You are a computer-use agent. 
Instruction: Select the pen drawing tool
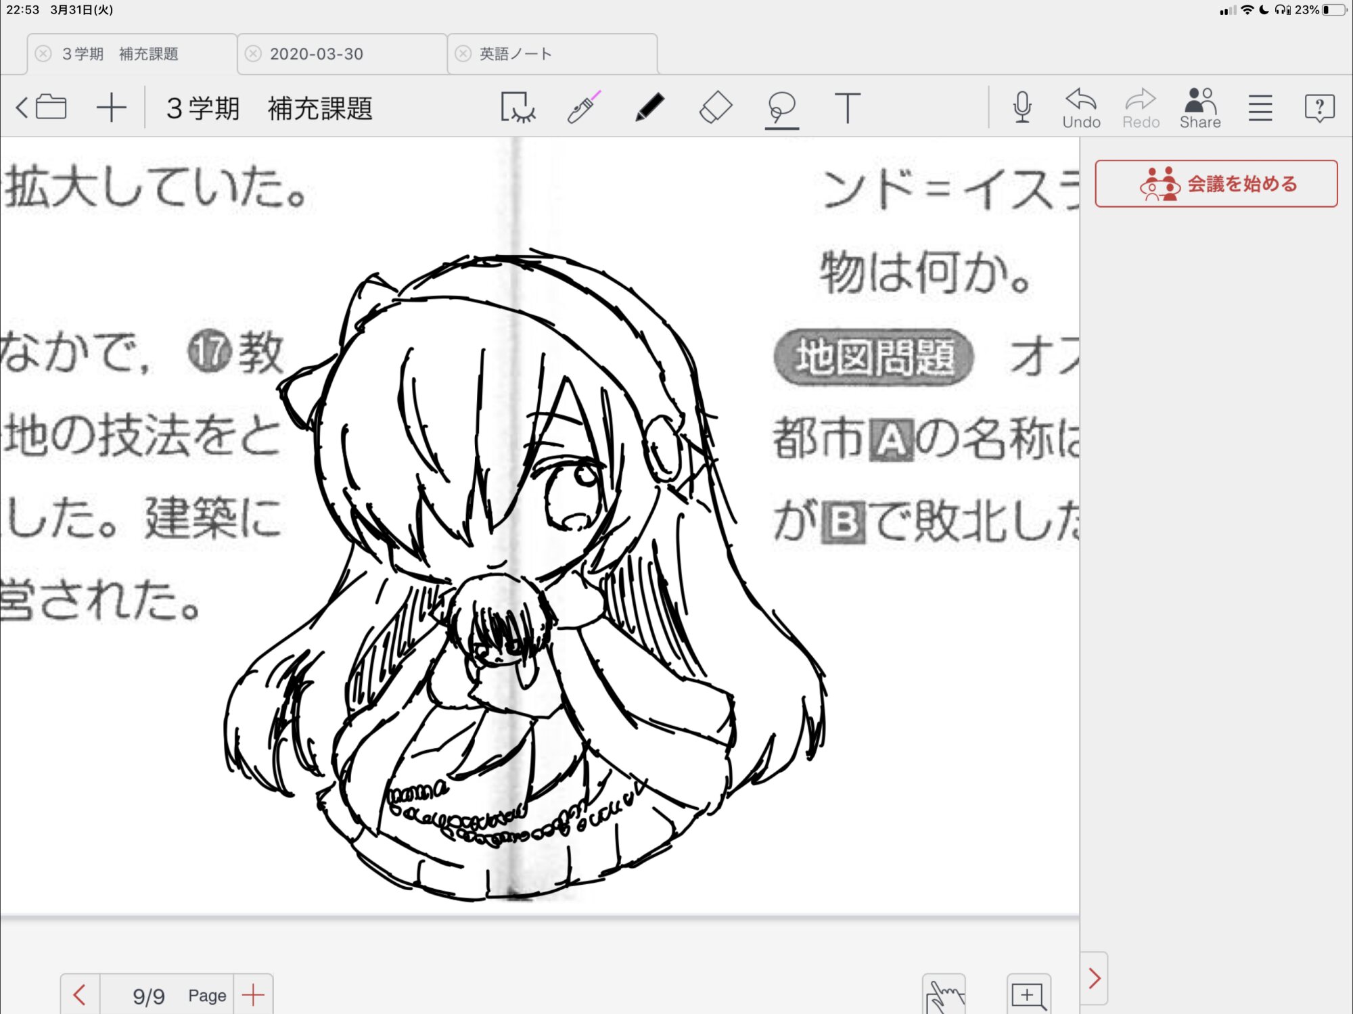tap(649, 108)
